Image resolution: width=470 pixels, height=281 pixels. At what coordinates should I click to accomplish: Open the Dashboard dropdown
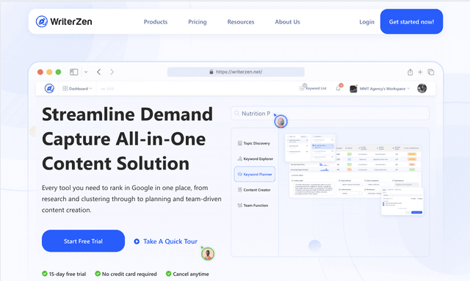click(x=77, y=89)
